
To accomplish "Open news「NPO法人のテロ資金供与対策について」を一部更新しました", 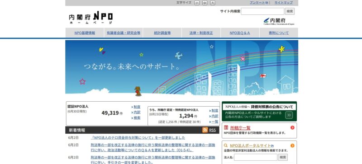I will [138, 138].
